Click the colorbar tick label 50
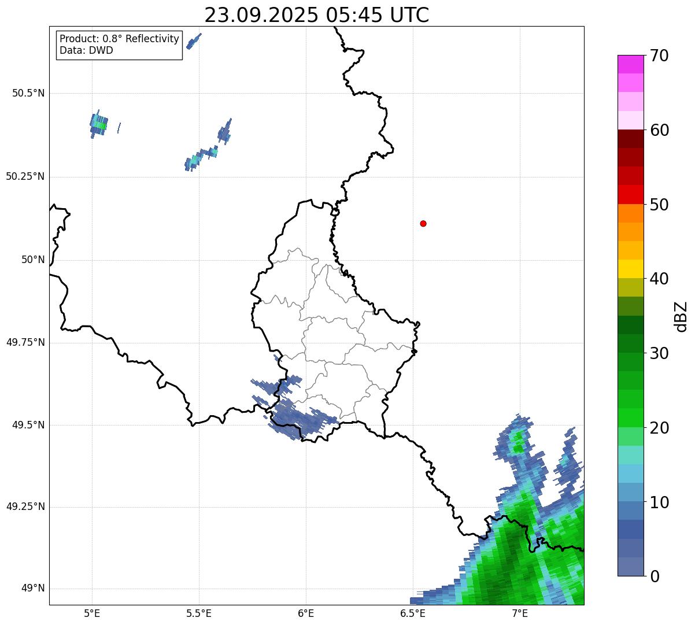 (x=659, y=205)
